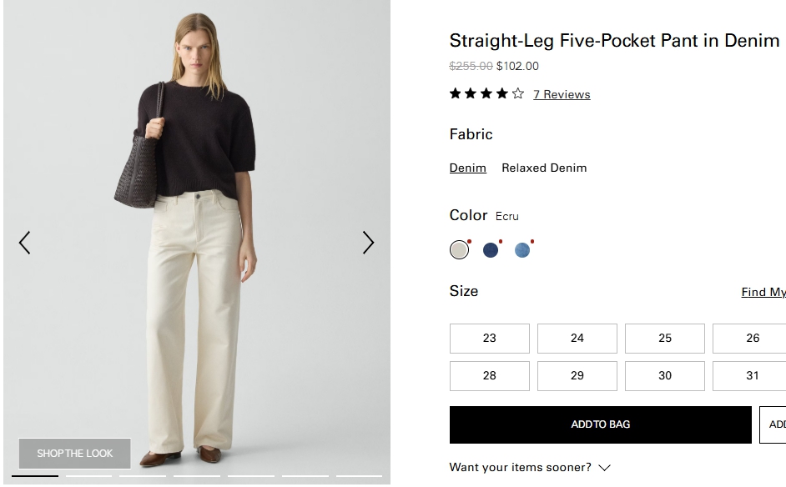The image size is (786, 487).
Task: Jump to the last image slide indicator
Action: point(359,476)
